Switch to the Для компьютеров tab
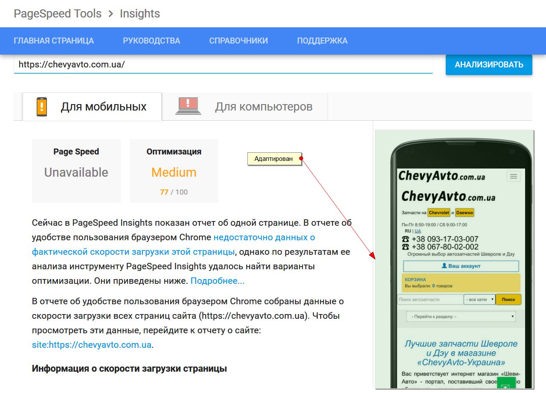Screen dimensions: 546x393 pos(245,107)
